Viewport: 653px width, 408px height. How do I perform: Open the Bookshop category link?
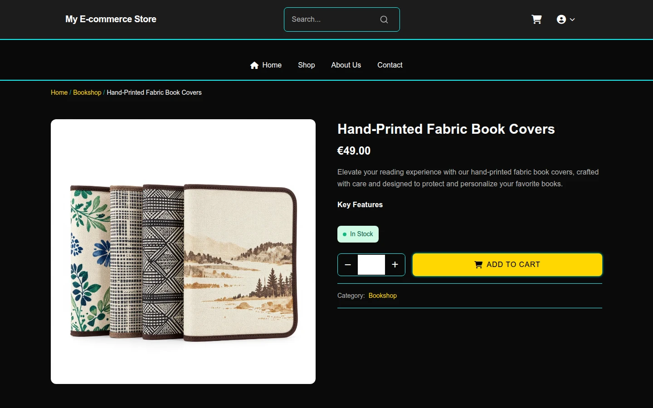(383, 296)
